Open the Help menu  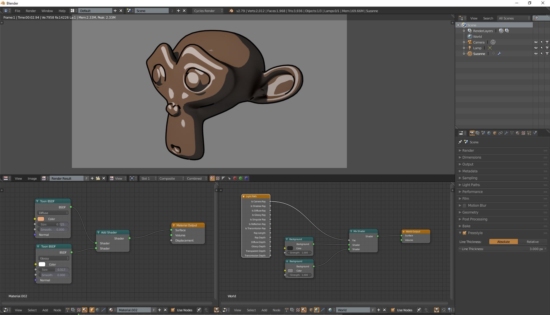click(62, 11)
